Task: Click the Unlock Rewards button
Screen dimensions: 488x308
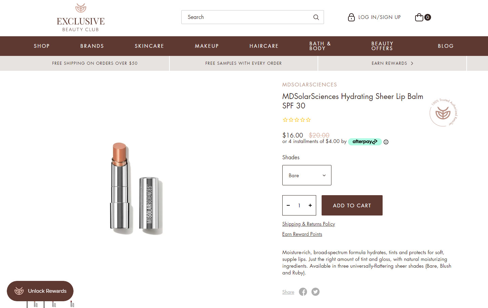Action: click(40, 291)
